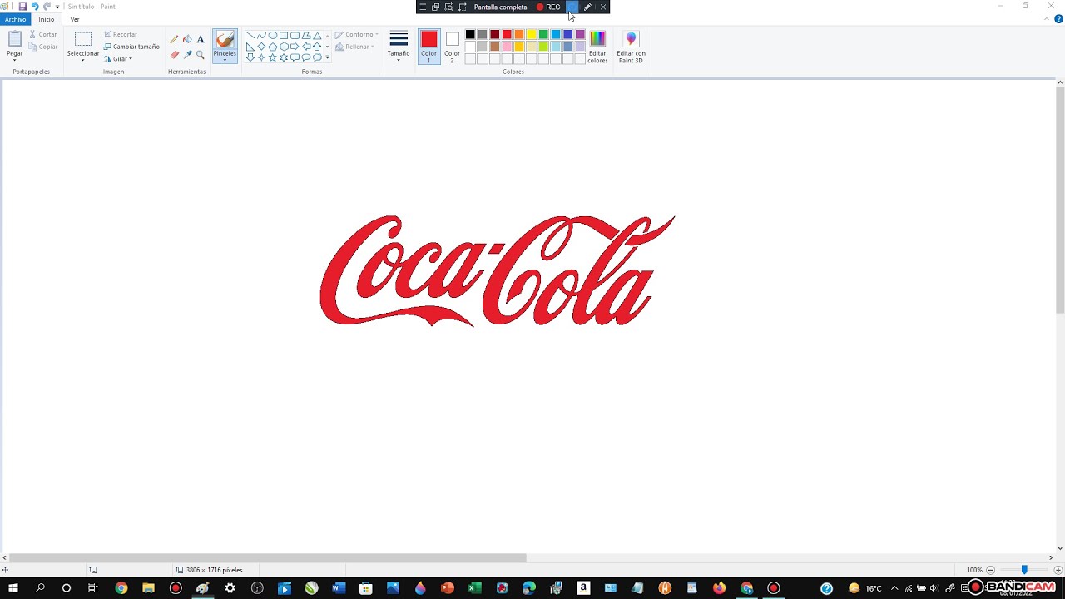The image size is (1065, 599).
Task: Pick the pink color swatch
Action: click(507, 47)
